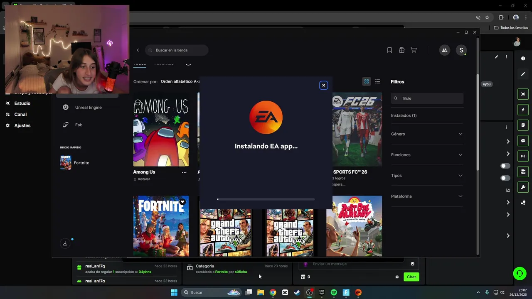Screen dimensions: 532x299
Task: Click the EA app install progress bar
Action: tap(266, 199)
